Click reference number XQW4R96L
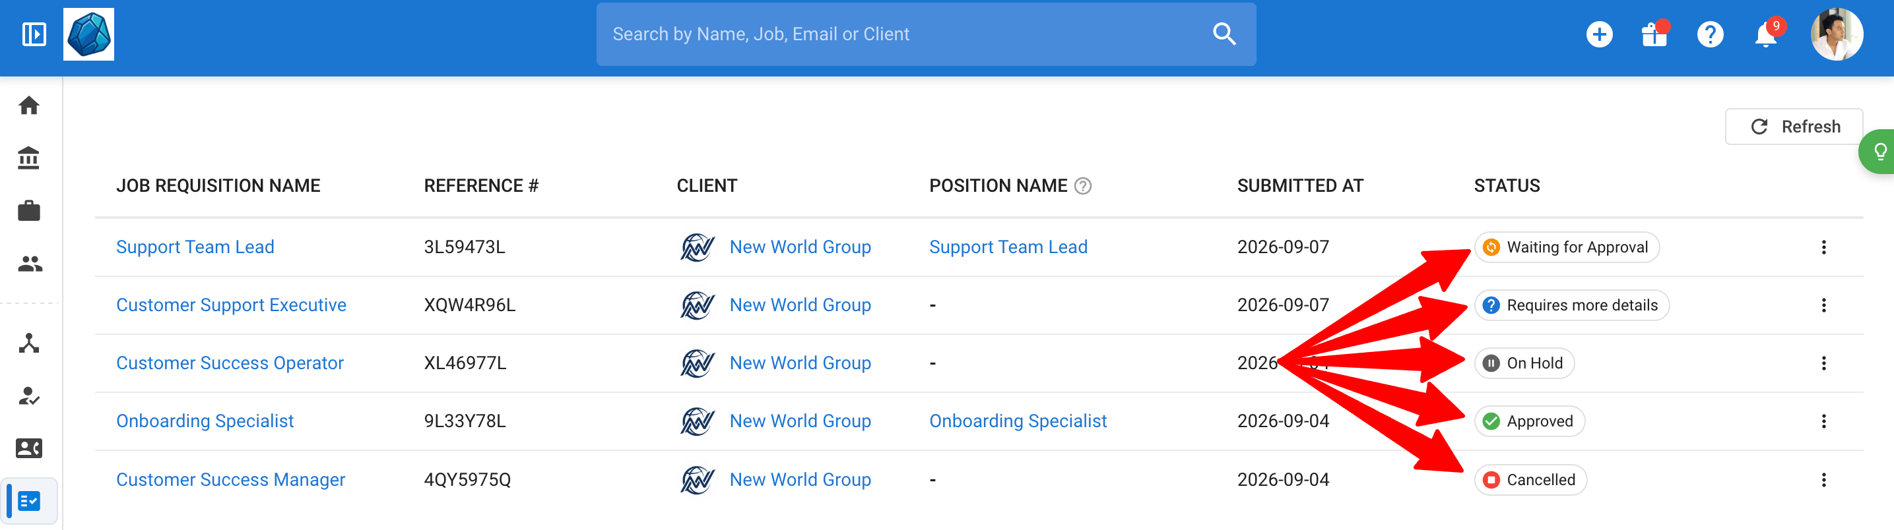The height and width of the screenshot is (530, 1894). [470, 305]
